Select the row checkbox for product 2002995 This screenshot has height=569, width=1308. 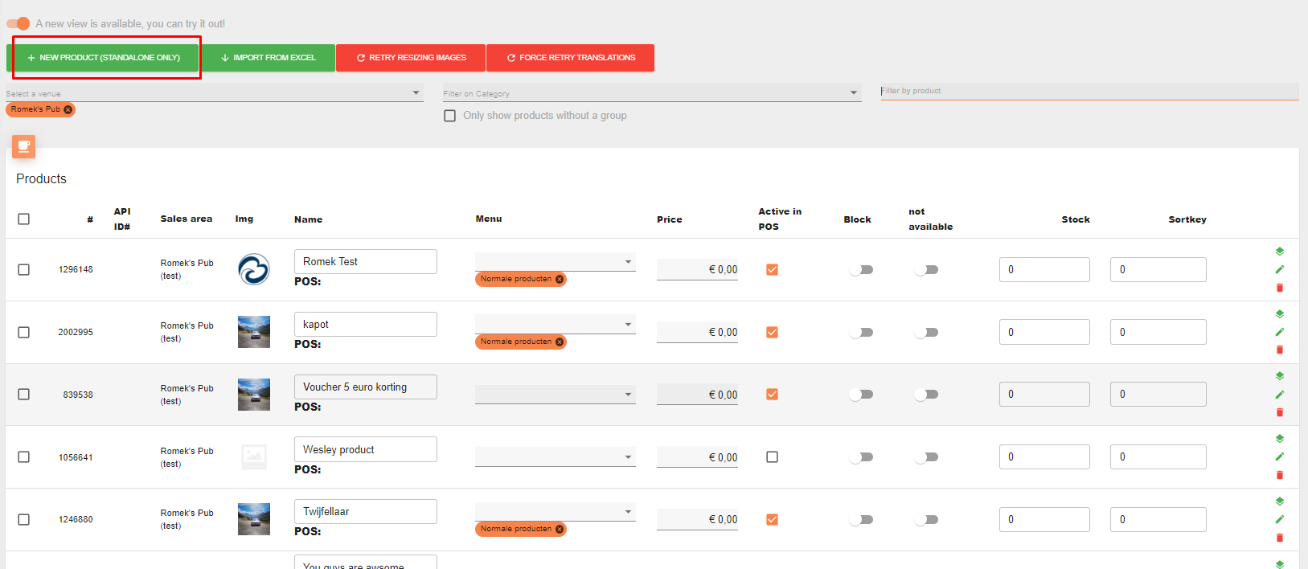[x=24, y=332]
